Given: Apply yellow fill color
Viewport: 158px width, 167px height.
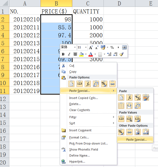Looking at the screenshot, I should point(81,54).
